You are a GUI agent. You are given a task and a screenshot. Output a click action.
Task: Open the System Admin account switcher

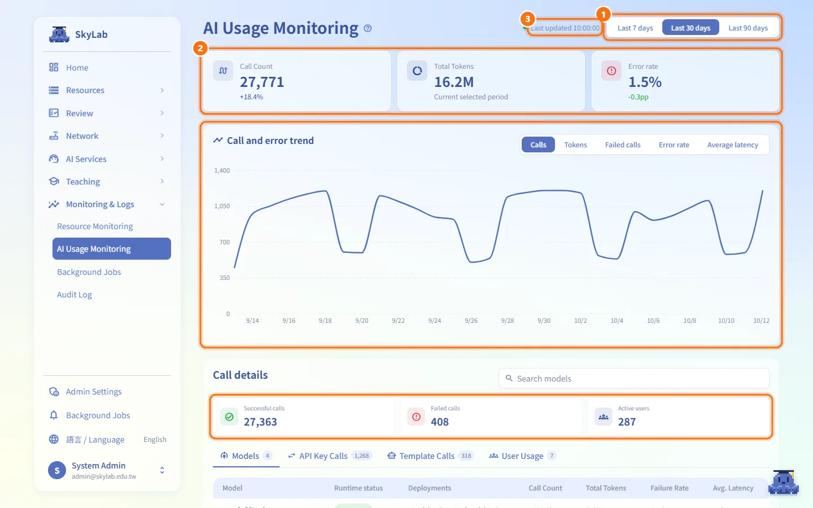[162, 470]
